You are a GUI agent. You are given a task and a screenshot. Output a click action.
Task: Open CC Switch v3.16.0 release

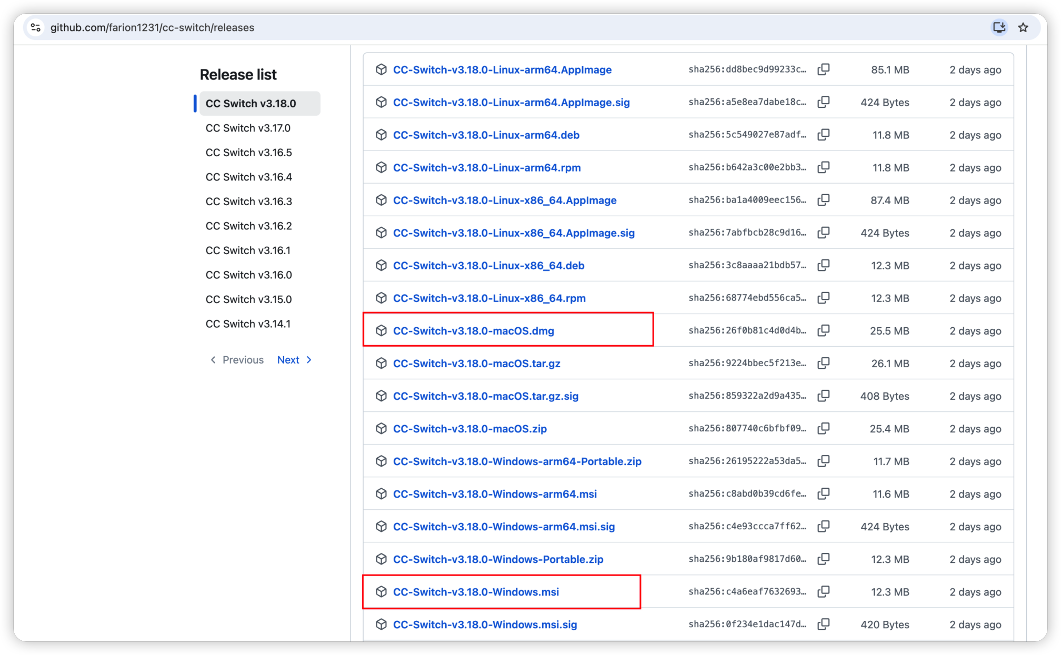(x=249, y=275)
